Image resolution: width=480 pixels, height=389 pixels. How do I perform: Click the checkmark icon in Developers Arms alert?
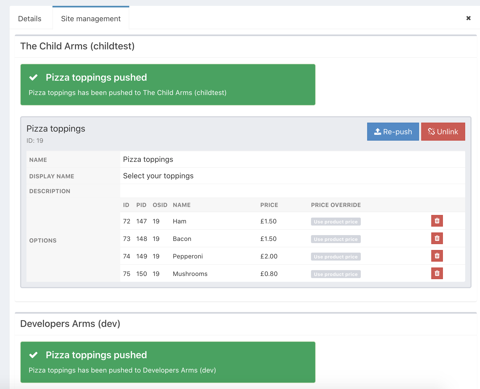pyautogui.click(x=33, y=355)
